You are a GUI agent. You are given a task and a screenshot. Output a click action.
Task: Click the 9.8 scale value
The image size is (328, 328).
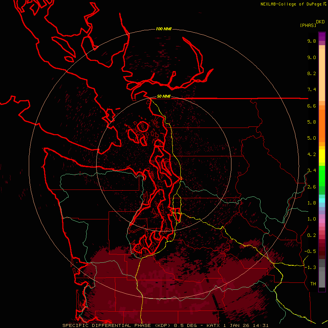pyautogui.click(x=312, y=41)
